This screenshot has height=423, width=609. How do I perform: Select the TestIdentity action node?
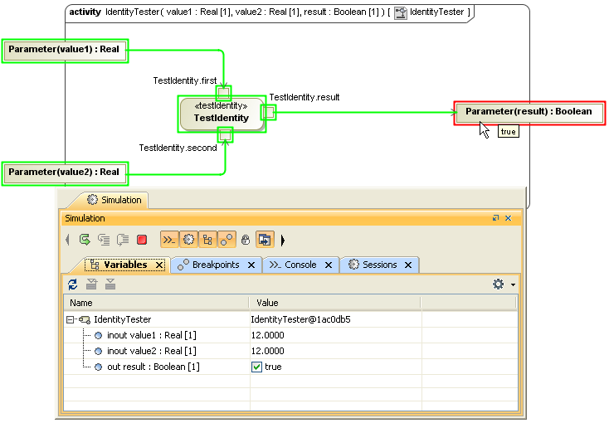221,114
